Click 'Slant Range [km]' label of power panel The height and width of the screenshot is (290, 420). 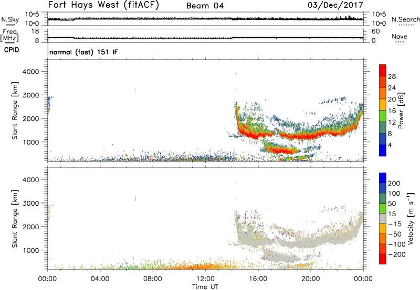click(15, 110)
